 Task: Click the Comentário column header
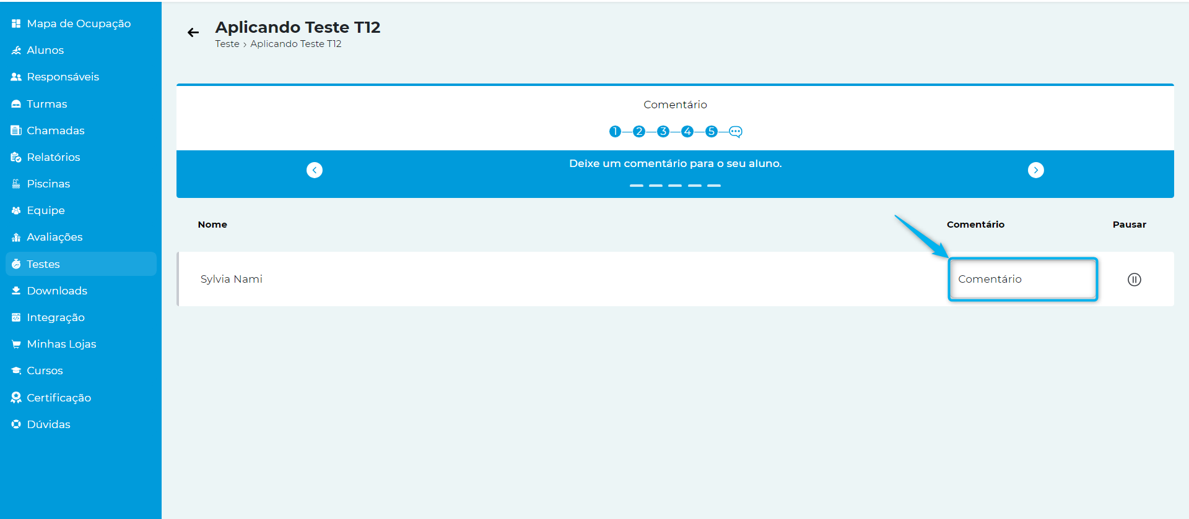975,225
